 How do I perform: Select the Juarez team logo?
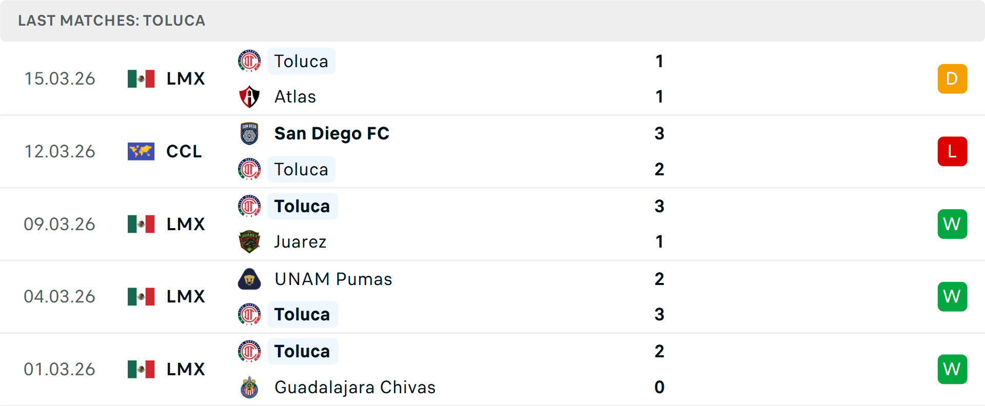point(249,241)
